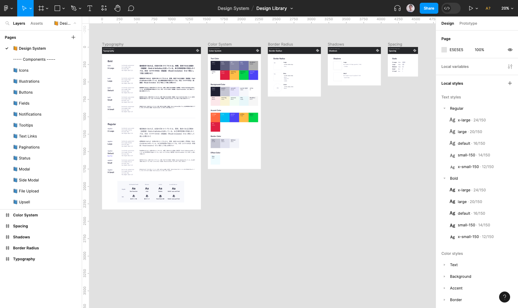This screenshot has height=308, width=518.
Task: Click the page background color swatch
Action: 444,50
